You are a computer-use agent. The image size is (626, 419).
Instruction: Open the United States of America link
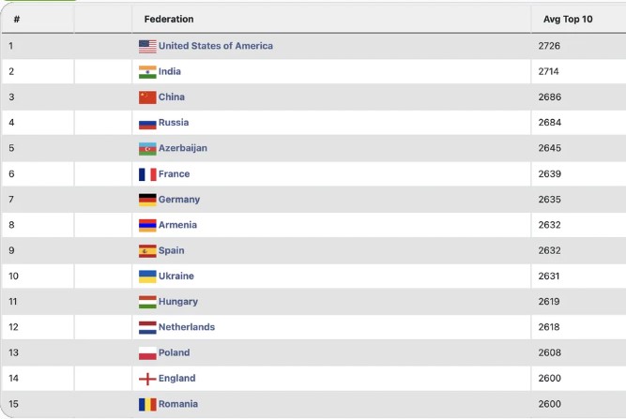(x=216, y=46)
